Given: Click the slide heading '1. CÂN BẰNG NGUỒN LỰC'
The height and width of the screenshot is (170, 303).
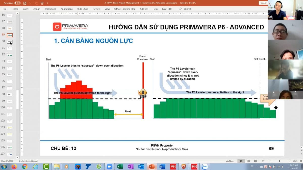Looking at the screenshot, I should pyautogui.click(x=93, y=41).
